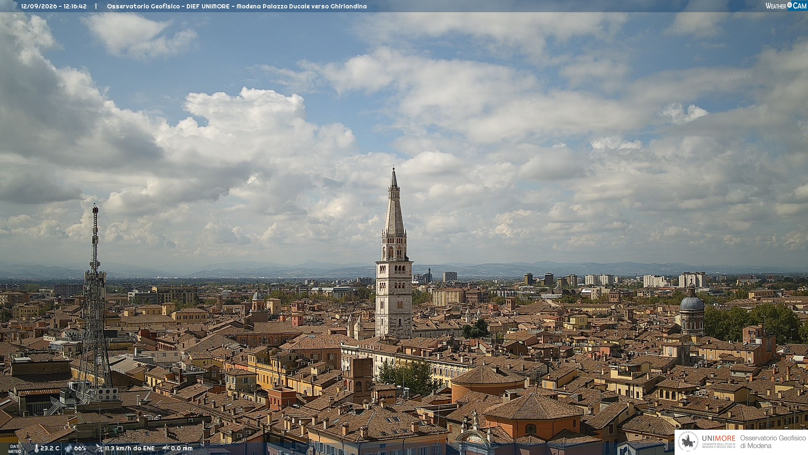This screenshot has width=808, height=455.
Task: Click the WeatherCam lens logo icon
Action: coord(789,5)
